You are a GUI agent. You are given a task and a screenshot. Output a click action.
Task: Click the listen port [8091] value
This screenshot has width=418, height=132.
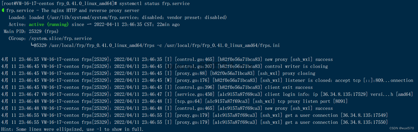[340, 101]
